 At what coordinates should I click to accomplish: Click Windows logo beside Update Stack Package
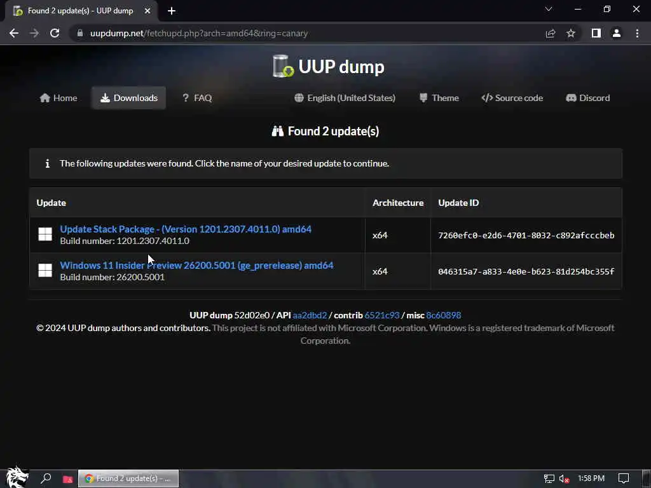coord(45,234)
